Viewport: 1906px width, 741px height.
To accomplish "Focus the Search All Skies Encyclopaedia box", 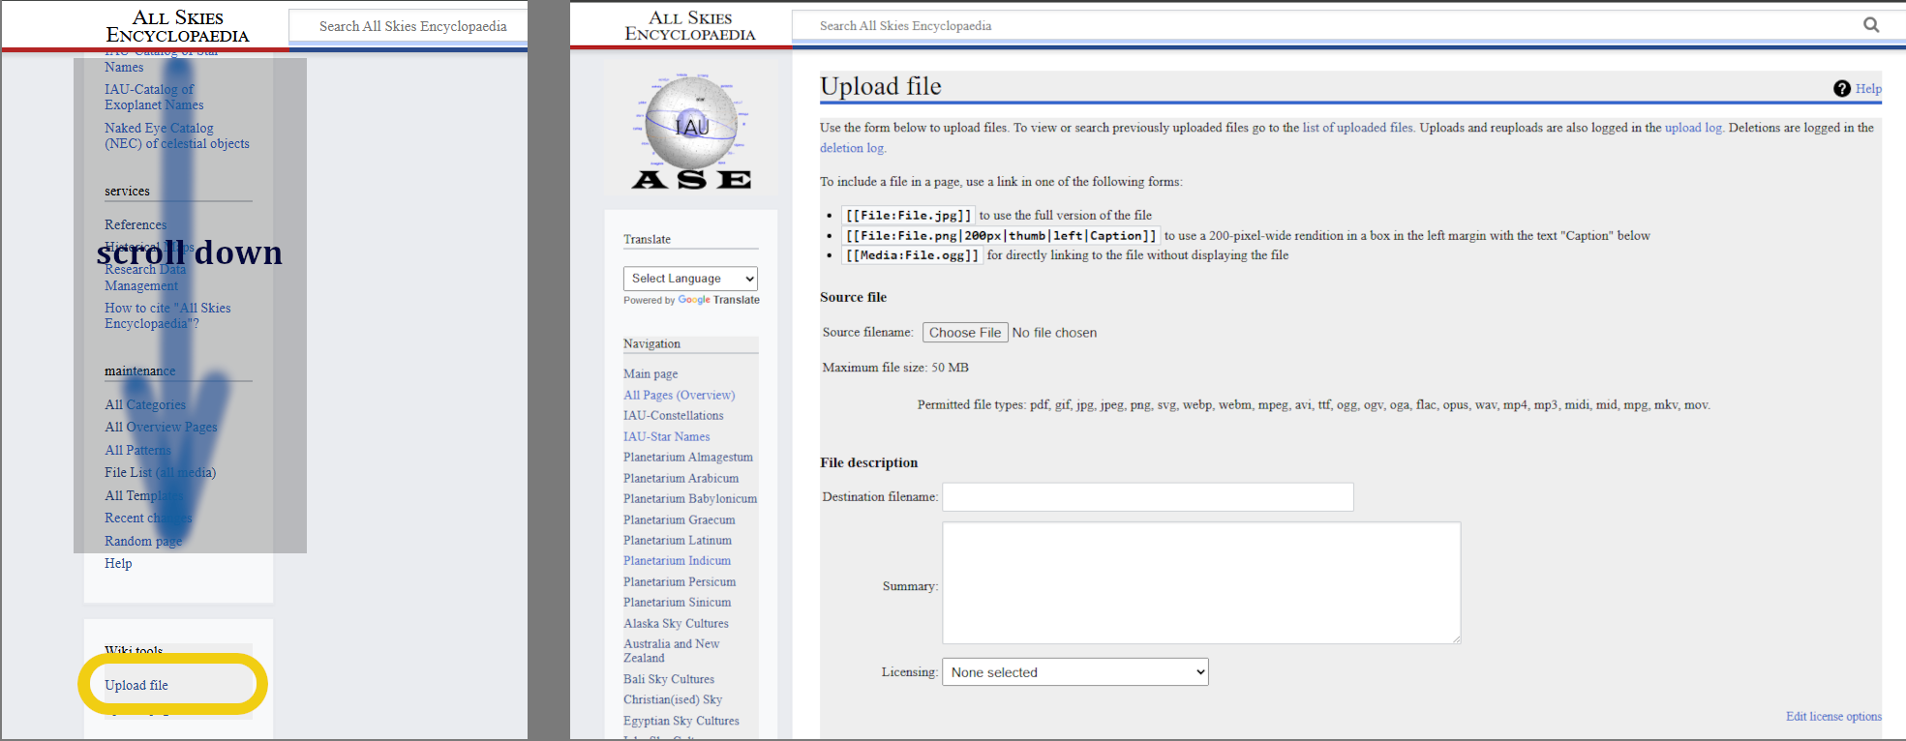I will point(1326,26).
